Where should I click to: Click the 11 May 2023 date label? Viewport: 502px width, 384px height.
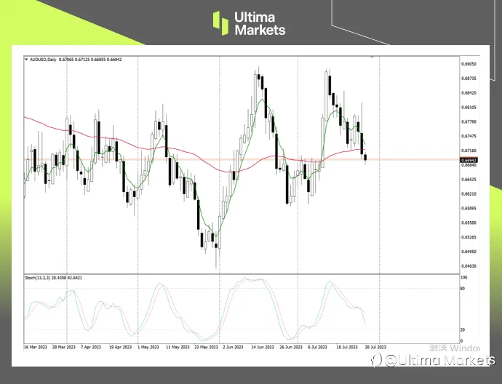[178, 347]
